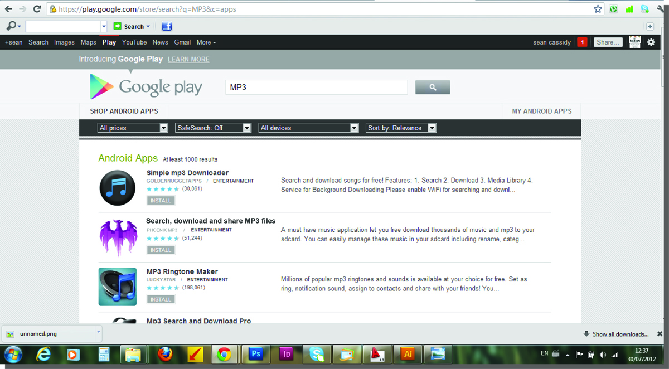
Task: Click the Google Play search field containing MP3
Action: [x=316, y=88]
